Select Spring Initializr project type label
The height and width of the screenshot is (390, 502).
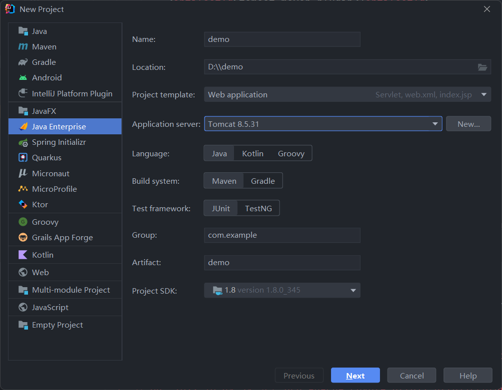pos(59,142)
